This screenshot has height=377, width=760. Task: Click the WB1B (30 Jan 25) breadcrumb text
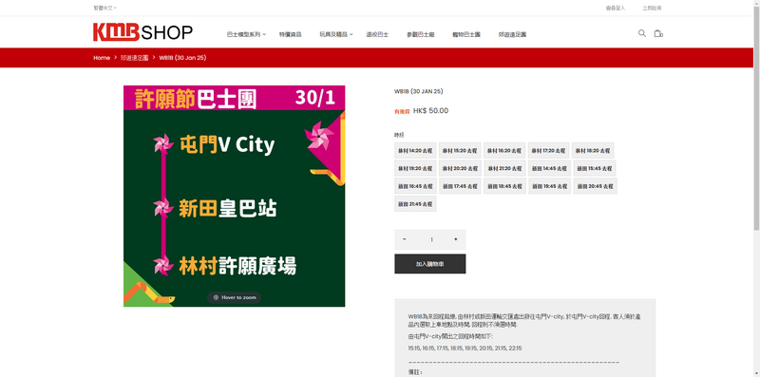[182, 58]
